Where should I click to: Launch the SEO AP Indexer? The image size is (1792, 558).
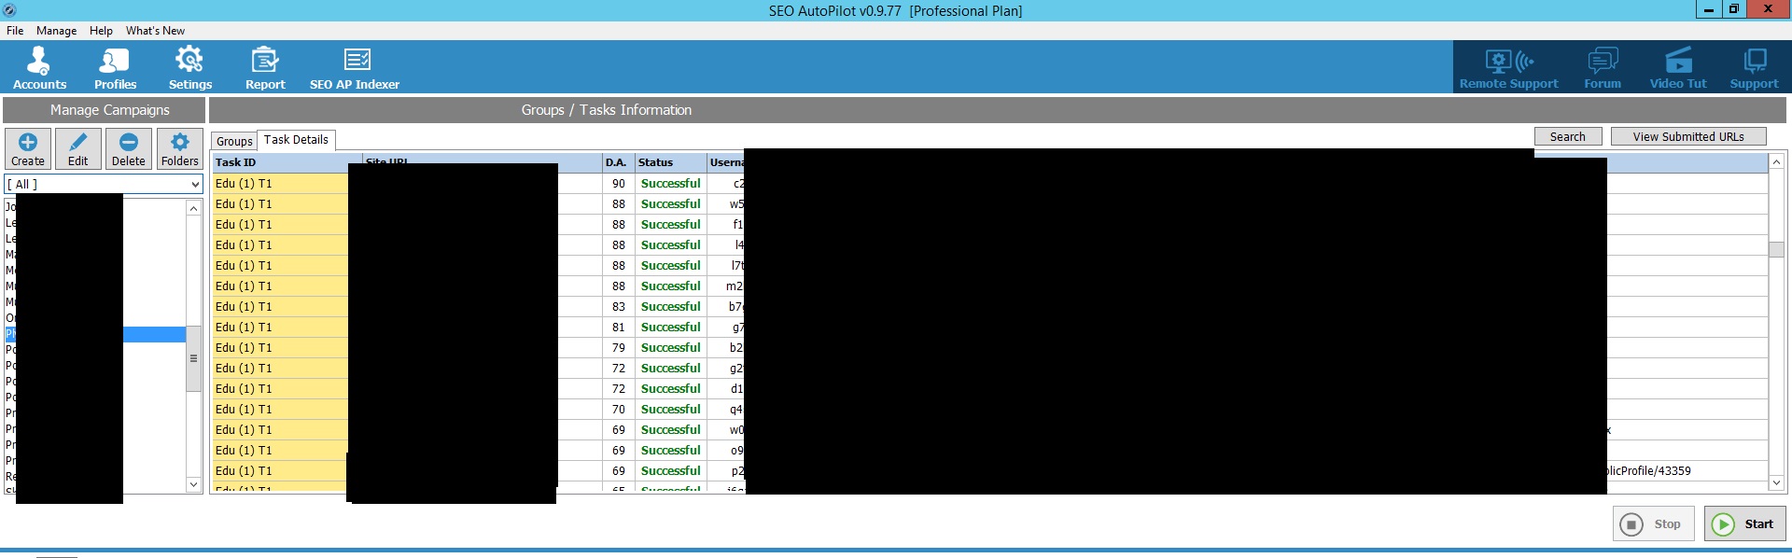355,67
